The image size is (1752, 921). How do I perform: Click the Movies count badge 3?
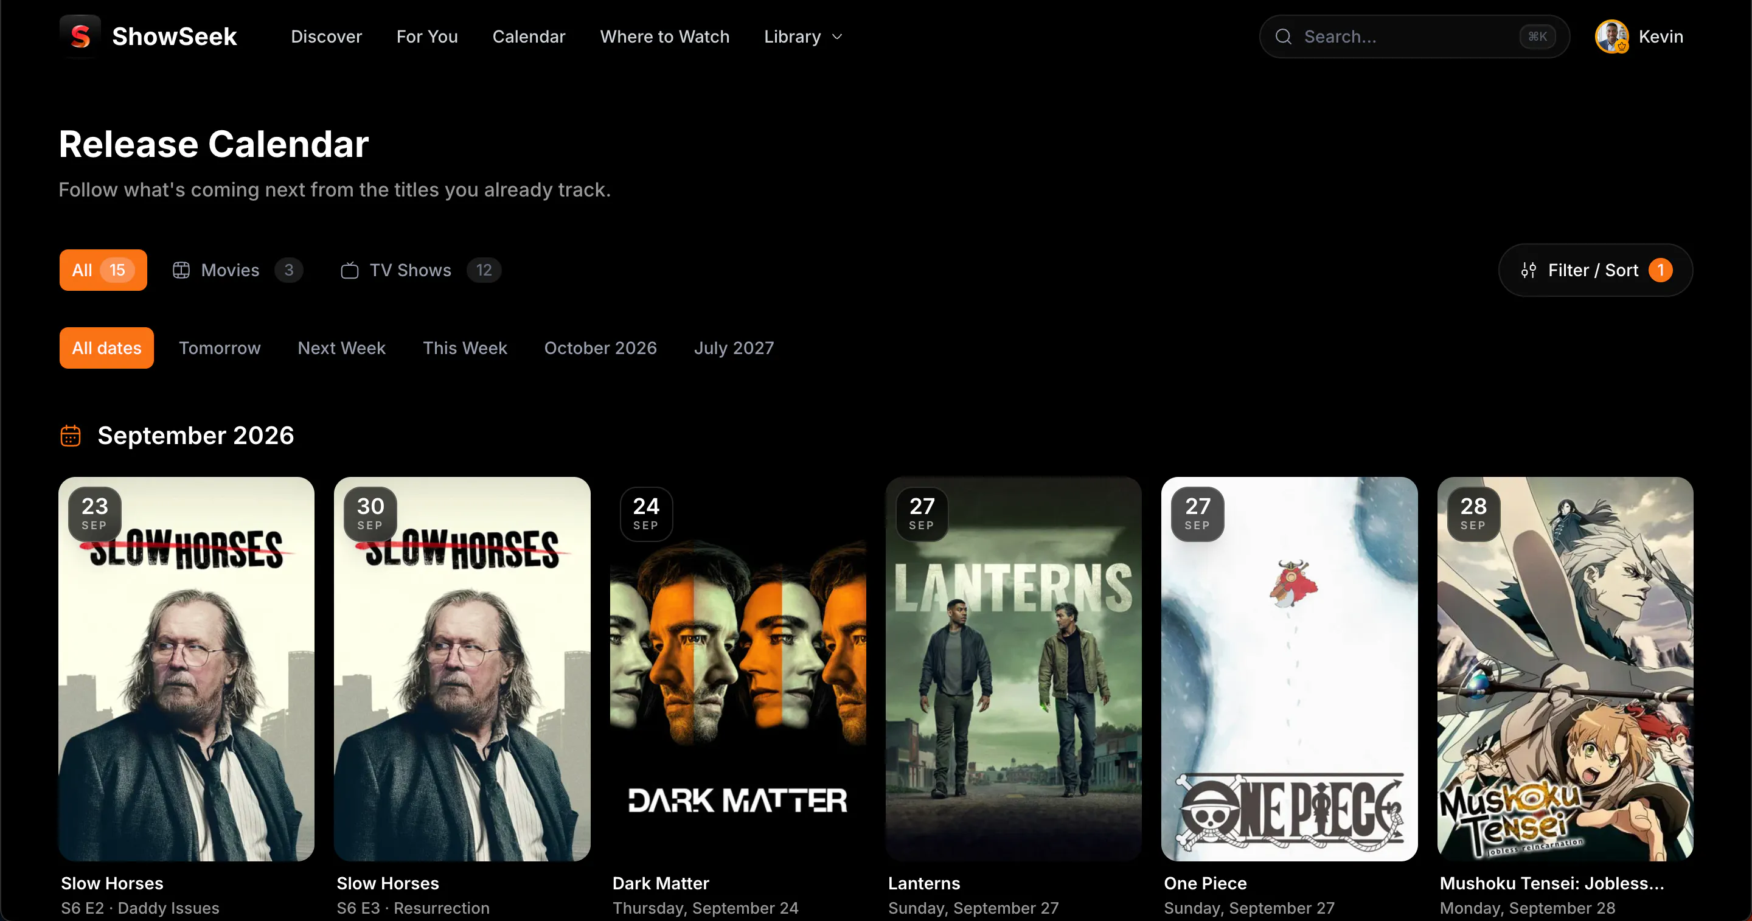coord(289,270)
